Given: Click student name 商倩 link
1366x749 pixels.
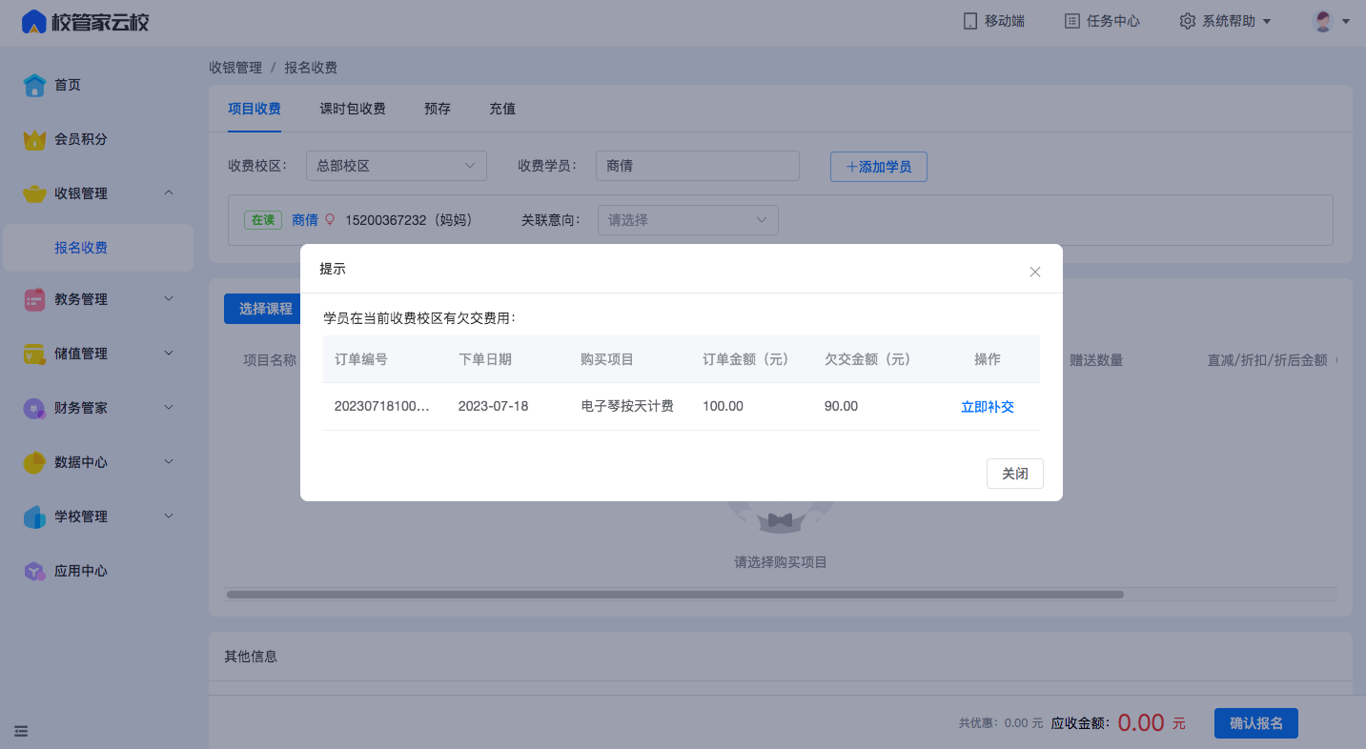Looking at the screenshot, I should pos(305,220).
